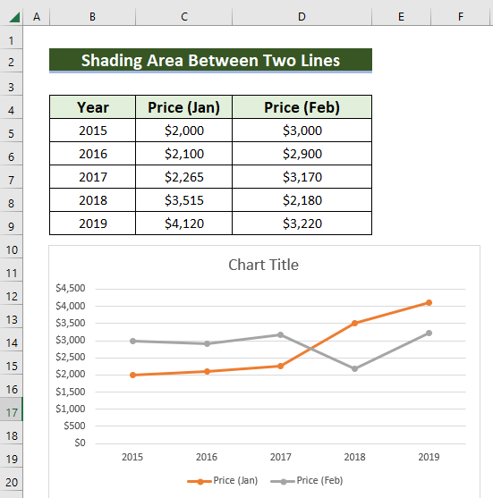Select column F header
This screenshot has height=498, width=493.
460,16
